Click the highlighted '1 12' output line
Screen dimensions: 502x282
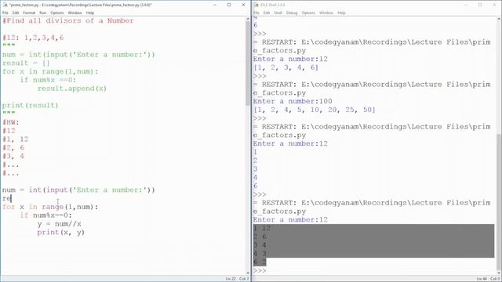click(262, 228)
